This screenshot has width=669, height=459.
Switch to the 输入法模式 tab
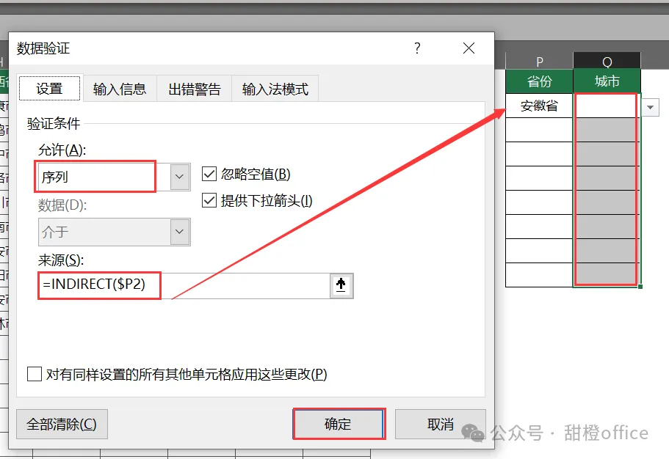coord(275,89)
